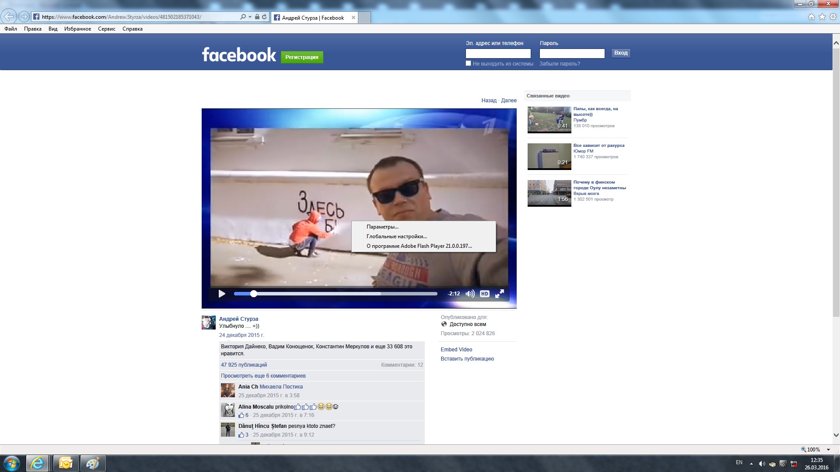
Task: Open zoom level dropdown arrow
Action: coord(828,450)
